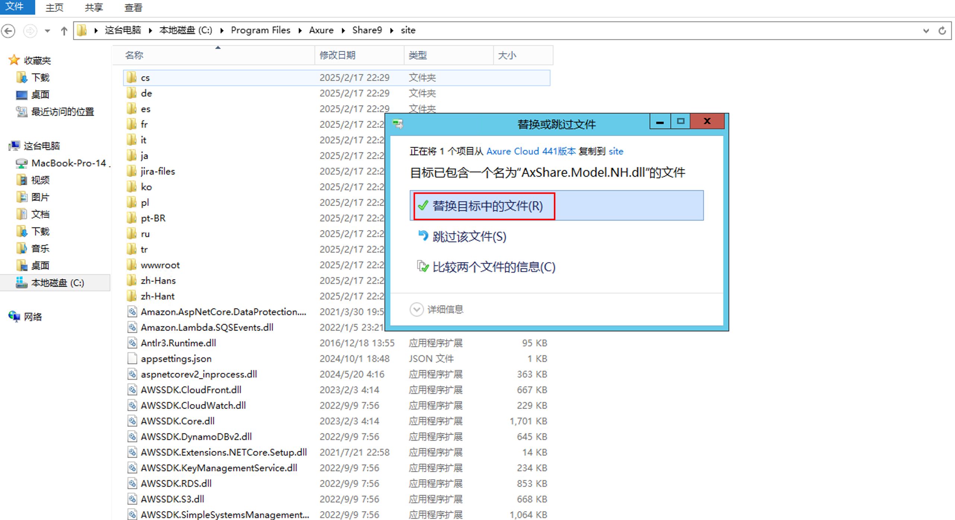Image resolution: width=955 pixels, height=520 pixels.
Task: Click the Axure Cloud 441版本 link
Action: click(x=531, y=151)
